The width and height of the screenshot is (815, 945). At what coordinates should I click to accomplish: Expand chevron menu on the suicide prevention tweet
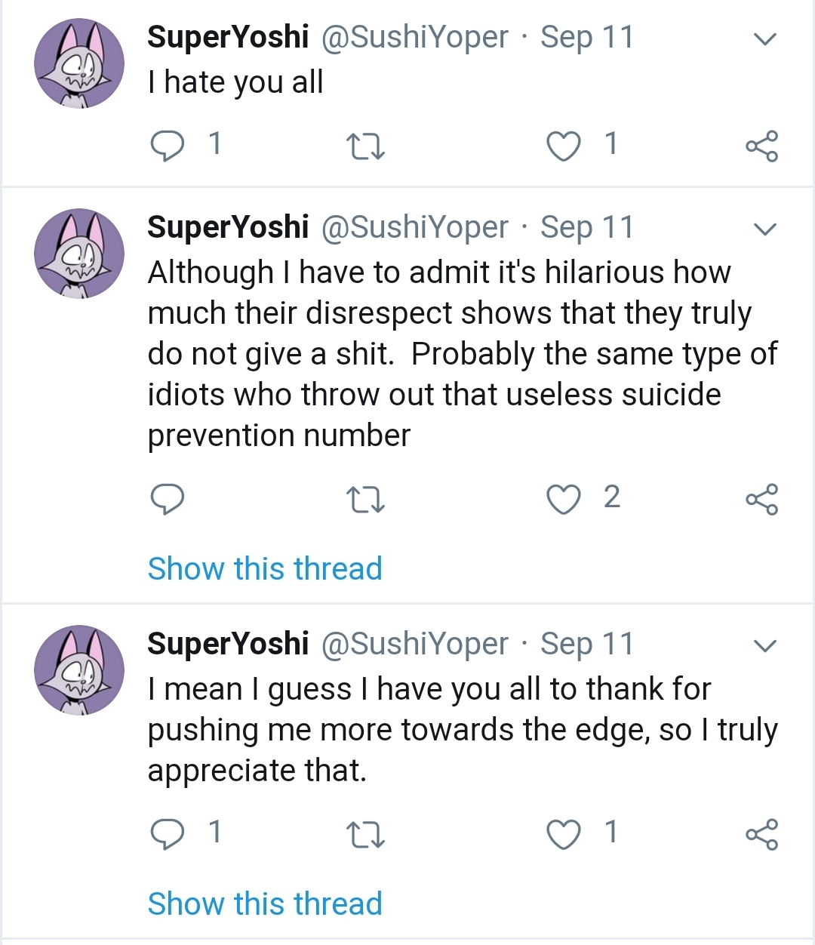point(765,229)
